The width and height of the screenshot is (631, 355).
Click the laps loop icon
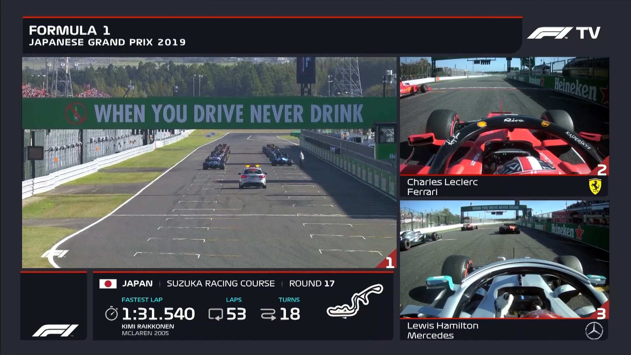click(216, 314)
